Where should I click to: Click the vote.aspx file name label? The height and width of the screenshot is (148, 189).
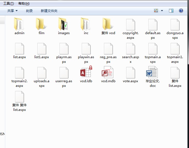130,81
